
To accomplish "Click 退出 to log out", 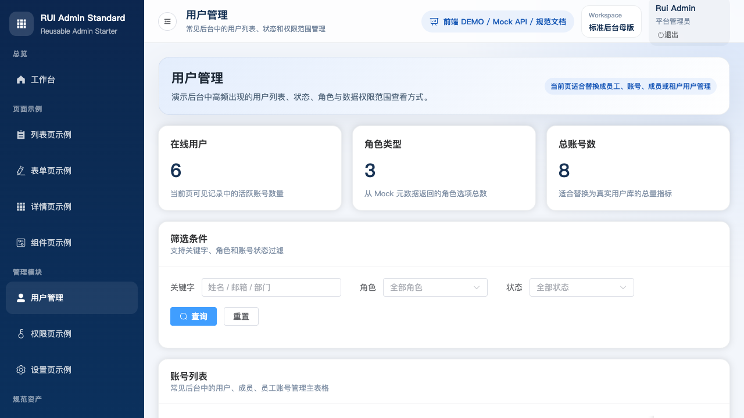I will pyautogui.click(x=669, y=35).
